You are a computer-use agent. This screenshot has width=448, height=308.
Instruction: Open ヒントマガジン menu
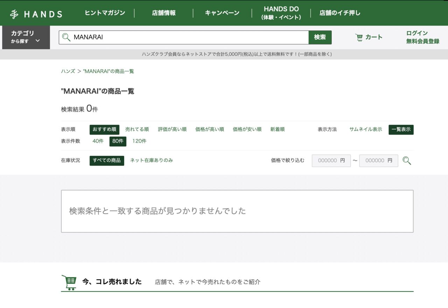pyautogui.click(x=105, y=13)
